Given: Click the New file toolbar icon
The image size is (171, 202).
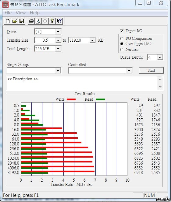Looking at the screenshot, I should pos(8,21).
